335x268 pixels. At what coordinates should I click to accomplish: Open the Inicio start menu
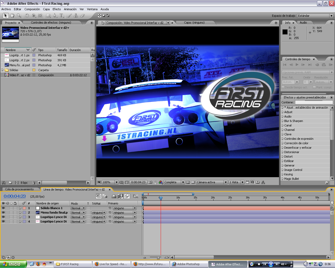click(x=13, y=264)
